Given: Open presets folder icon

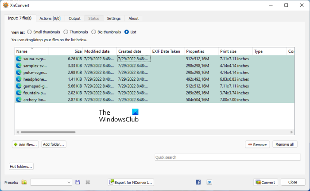Looking at the screenshot, I should (x=24, y=182).
